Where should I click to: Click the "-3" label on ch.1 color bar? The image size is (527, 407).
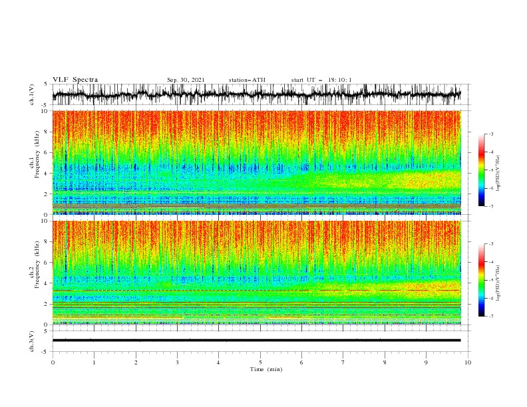coord(490,134)
